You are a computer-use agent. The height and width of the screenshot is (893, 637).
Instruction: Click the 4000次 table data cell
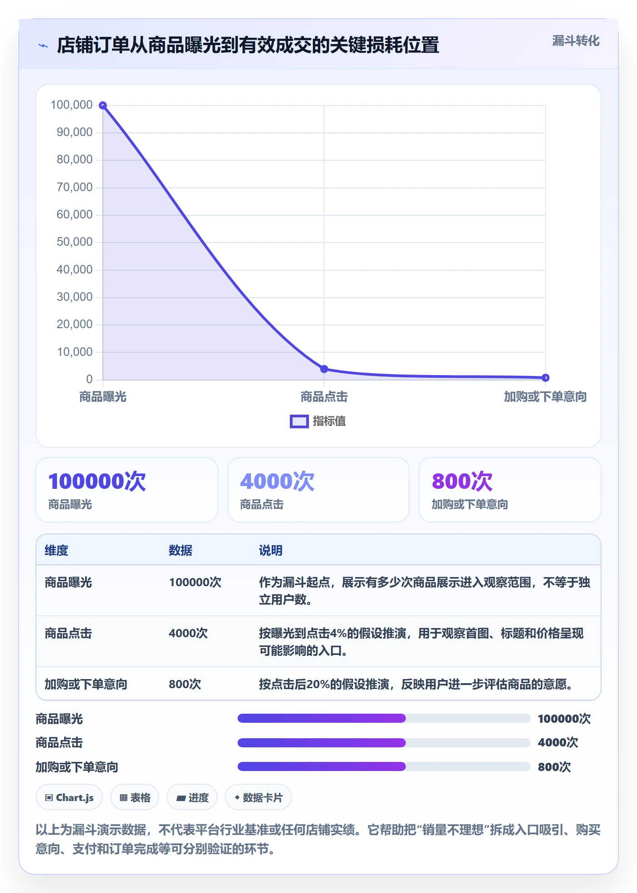[188, 633]
